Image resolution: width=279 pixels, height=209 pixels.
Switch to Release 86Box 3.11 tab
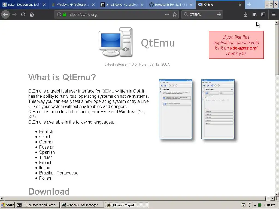pyautogui.click(x=171, y=5)
